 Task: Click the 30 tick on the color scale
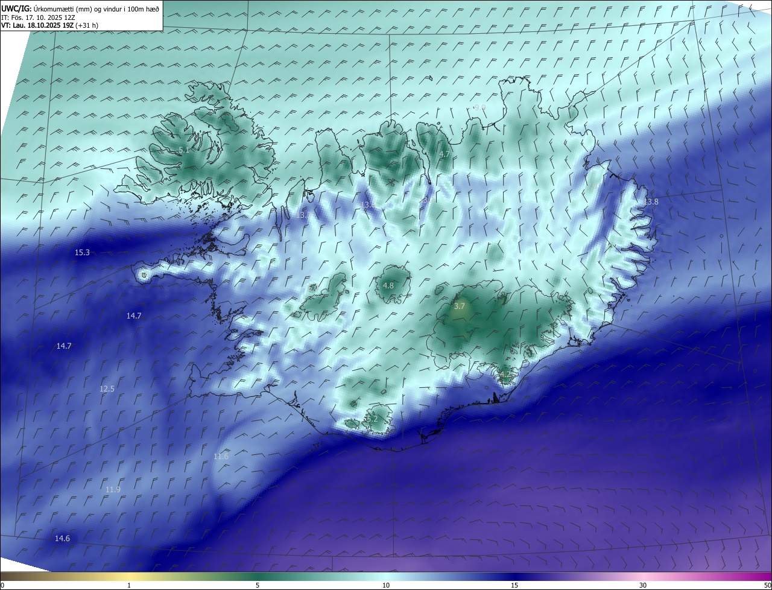pos(643,585)
